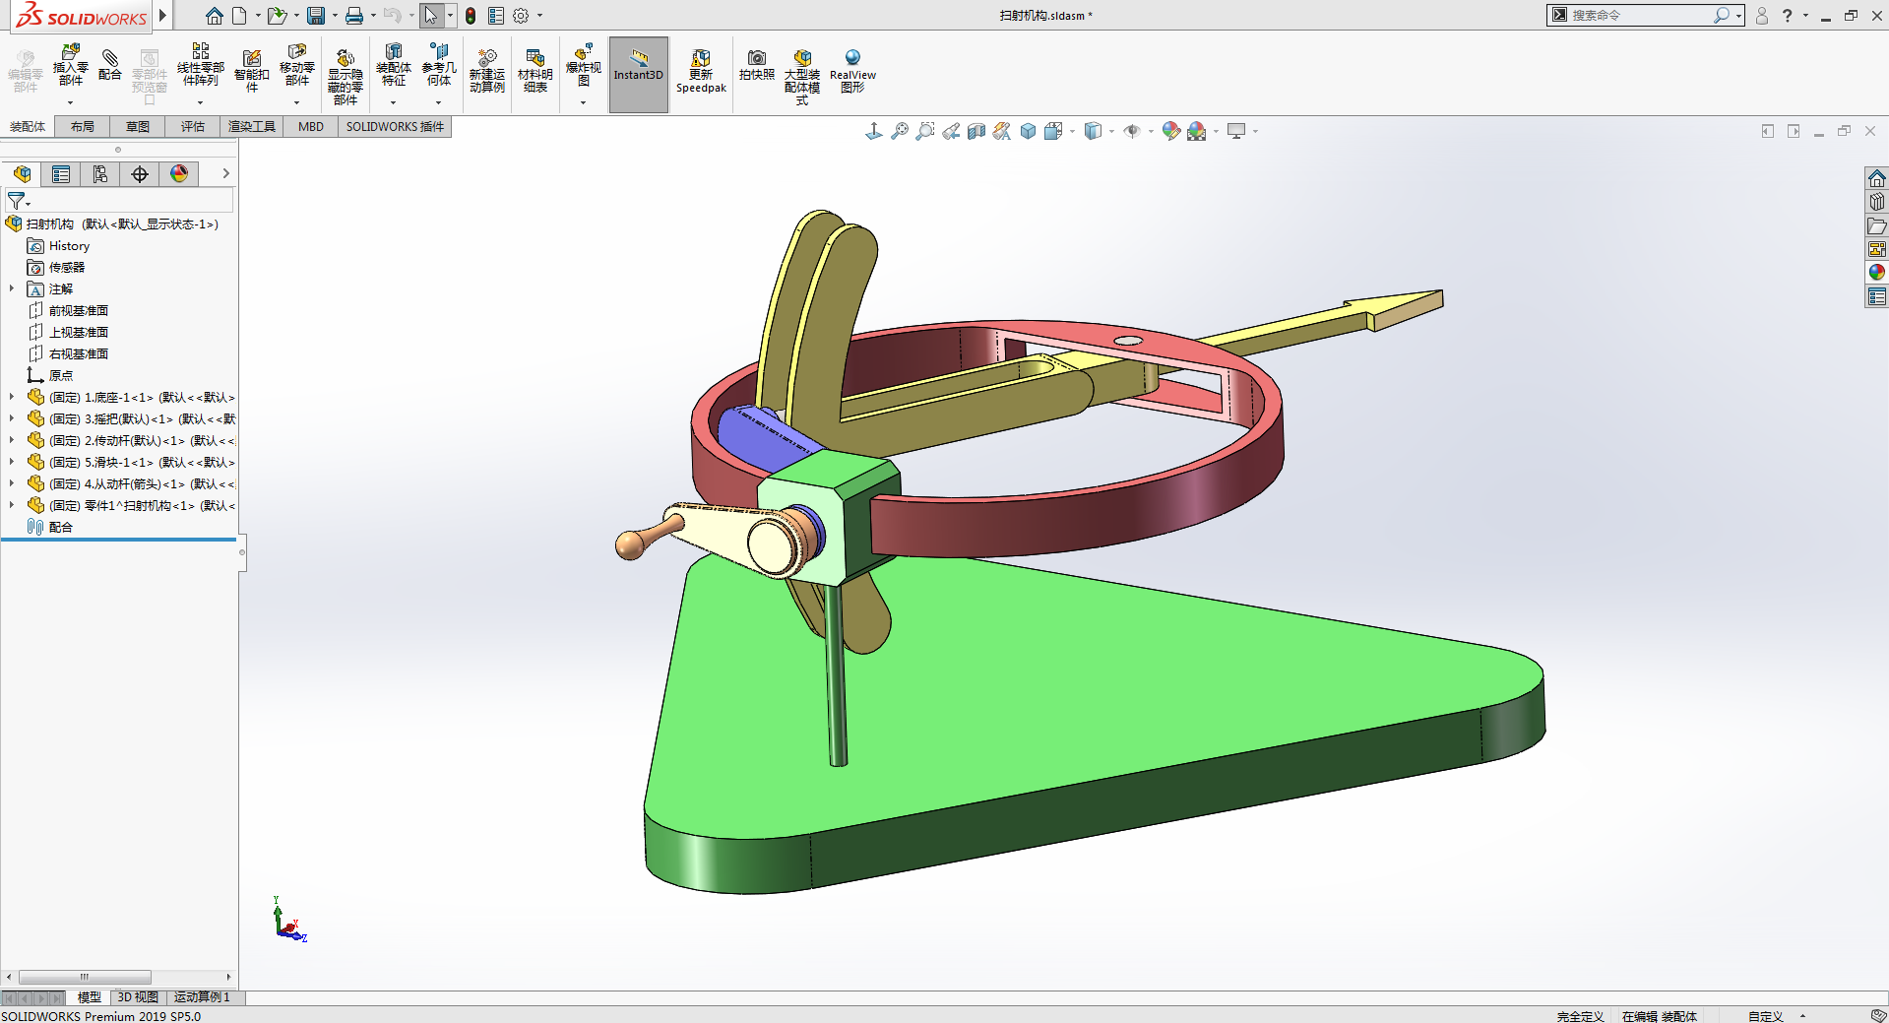This screenshot has height=1023, width=1889.
Task: Expand the 1.底座-1 component node
Action: (12, 397)
